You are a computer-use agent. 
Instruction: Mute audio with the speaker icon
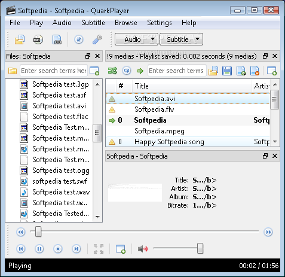(x=143, y=249)
